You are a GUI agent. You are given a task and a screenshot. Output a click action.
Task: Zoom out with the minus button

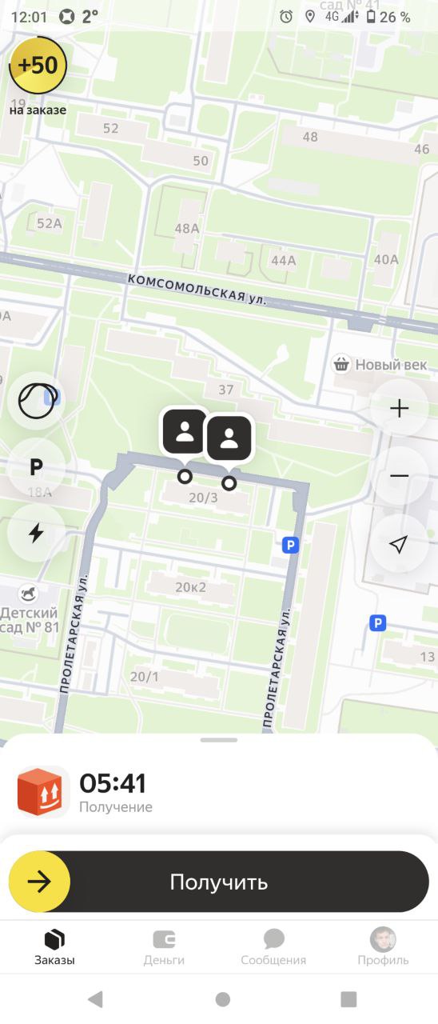coord(399,476)
